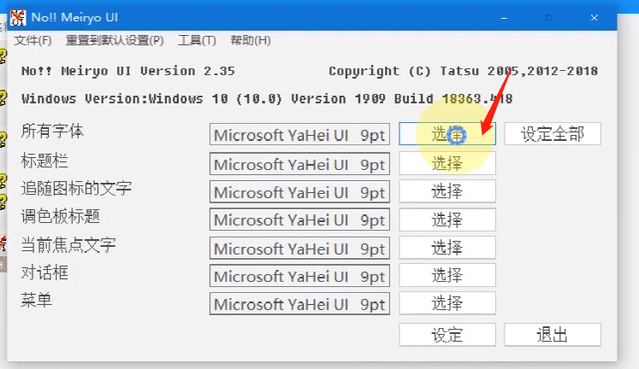Click the 对话框 font name field
Screen dimensions: 639x369
click(299, 276)
